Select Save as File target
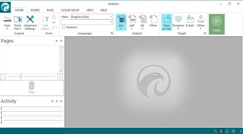The width and height of the screenshot is (243, 134). click(167, 22)
